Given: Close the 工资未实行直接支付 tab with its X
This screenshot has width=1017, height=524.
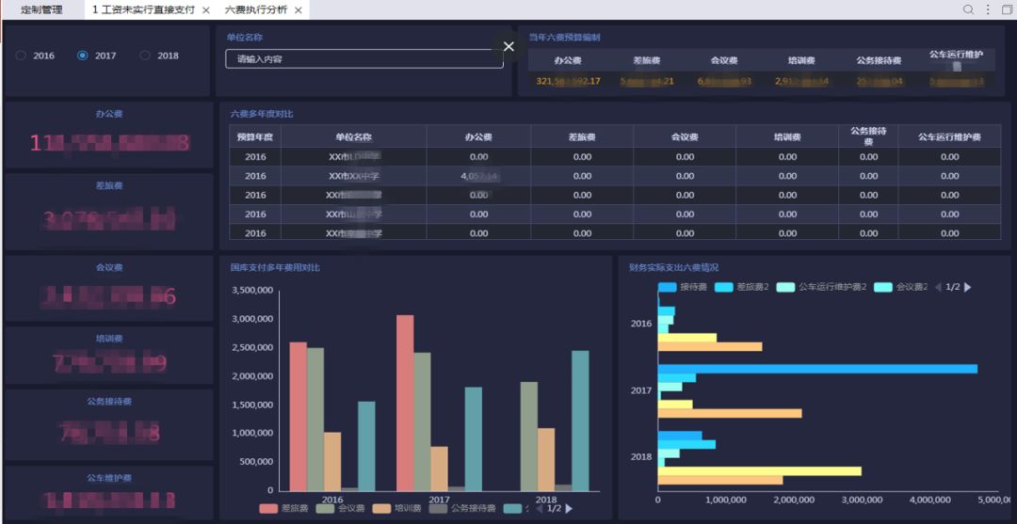Looking at the screenshot, I should click(206, 10).
